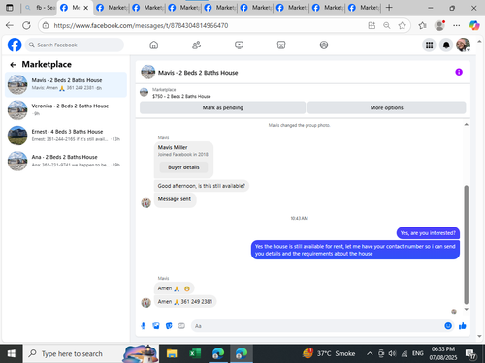The height and width of the screenshot is (363, 485).
Task: Open the browser profile icon
Action: [x=439, y=25]
